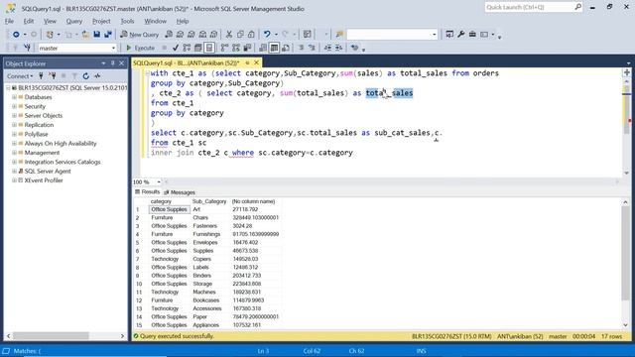Image resolution: width=635 pixels, height=357 pixels.
Task: Switch to the Results tab
Action: [x=148, y=191]
